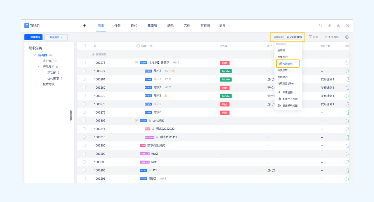This screenshot has height=202, width=374.
Task: Select 所有的 view in the dropdown menu
Action: coord(281,50)
